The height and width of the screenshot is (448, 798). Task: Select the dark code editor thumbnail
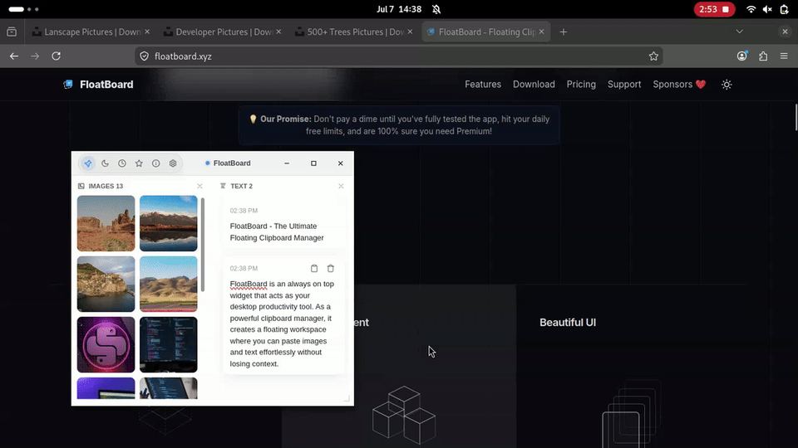169,345
